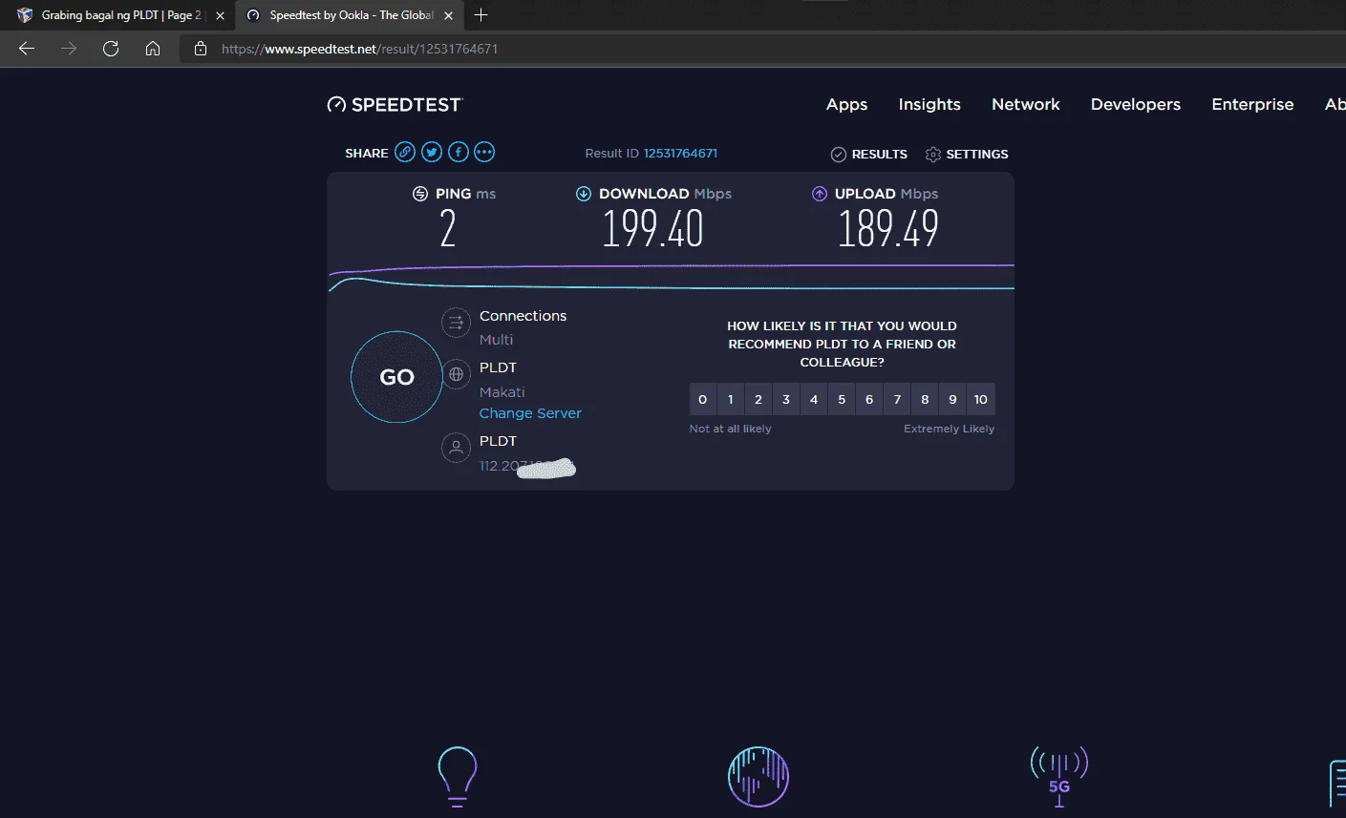Open Result ID 12531764671 link
The height and width of the screenshot is (818, 1346).
coord(680,154)
